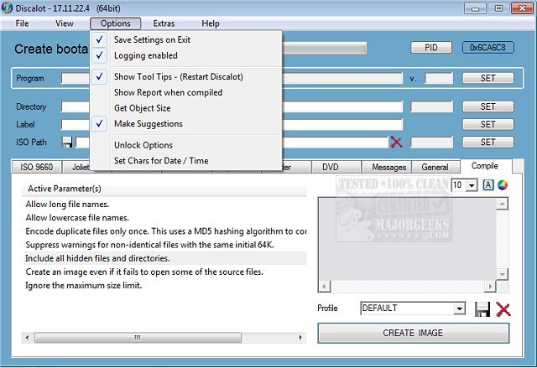Click parameter list scroll left arrow
This screenshot has width=537, height=368.
(x=27, y=338)
